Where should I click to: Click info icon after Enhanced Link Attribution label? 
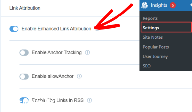(97, 29)
